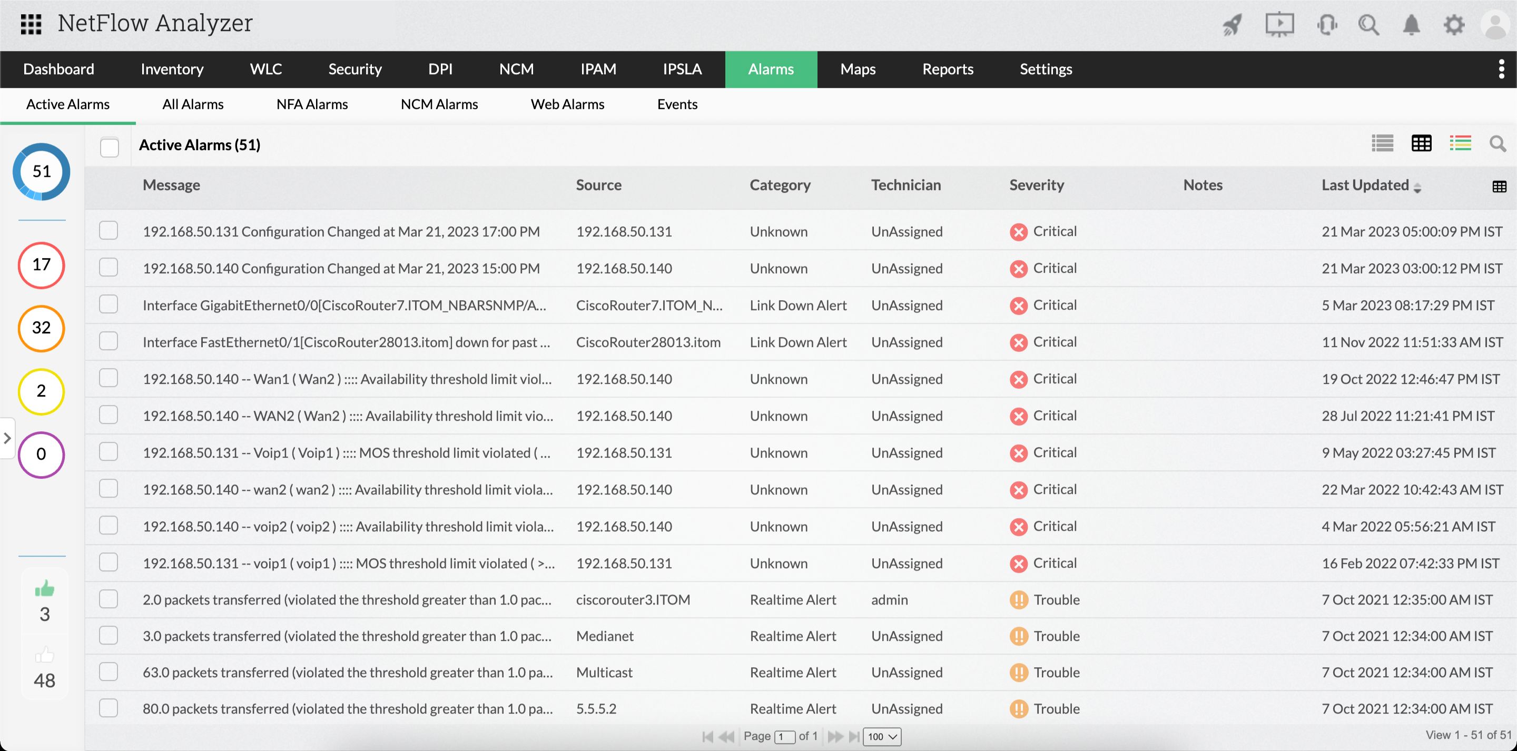Go to the NCM Alarms tab
Image resolution: width=1517 pixels, height=751 pixels.
click(439, 104)
